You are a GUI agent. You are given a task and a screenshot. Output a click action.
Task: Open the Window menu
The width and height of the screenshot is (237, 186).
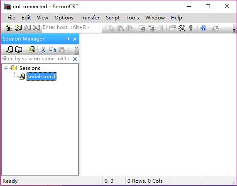tap(155, 18)
